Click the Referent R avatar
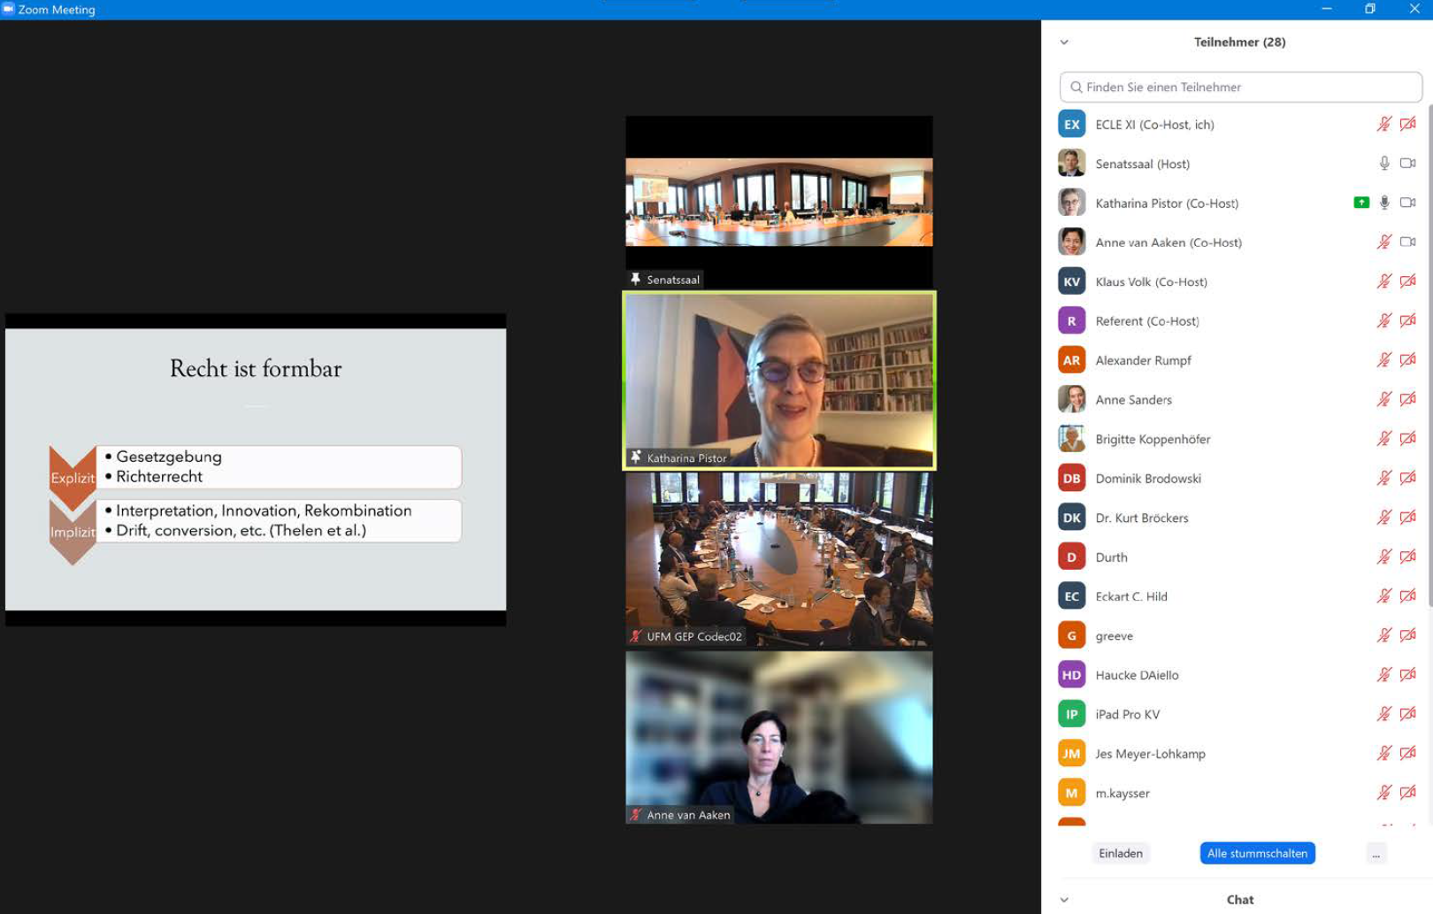 coord(1071,320)
